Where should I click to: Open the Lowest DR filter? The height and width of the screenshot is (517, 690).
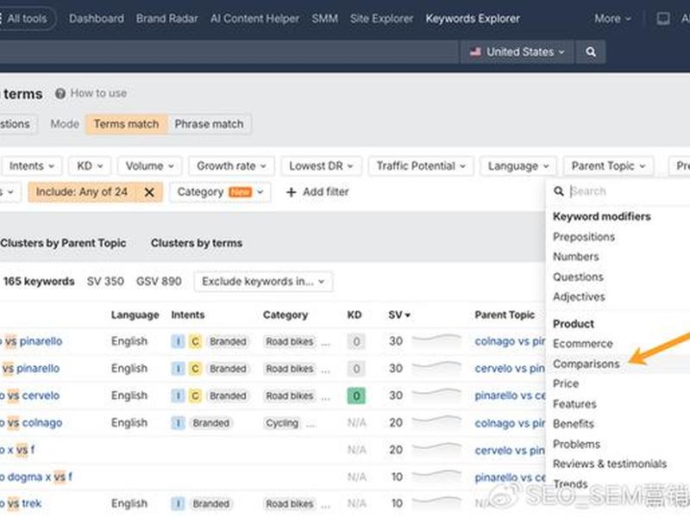(x=321, y=166)
